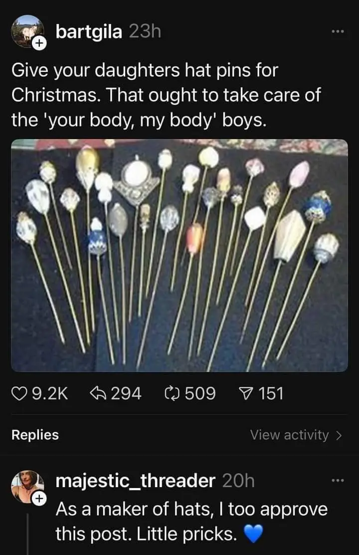Follow bartgila using the plus badge
This screenshot has height=555, width=359.
click(39, 43)
